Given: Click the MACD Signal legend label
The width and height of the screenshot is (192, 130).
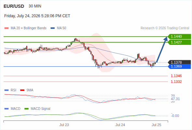Looking at the screenshot, I should 41,109.
